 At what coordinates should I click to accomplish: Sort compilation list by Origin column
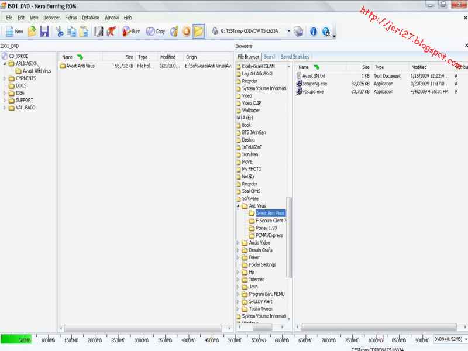(x=208, y=57)
